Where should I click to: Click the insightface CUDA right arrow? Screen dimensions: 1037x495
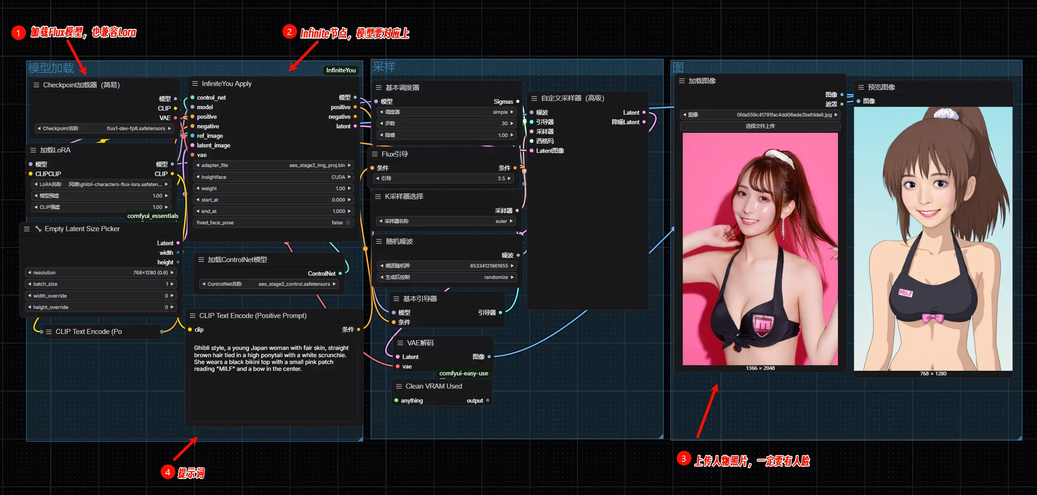[349, 177]
